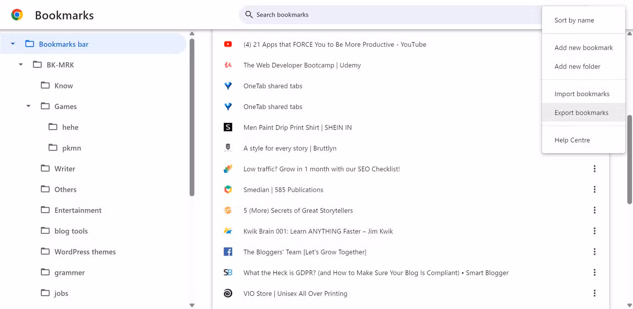Open more actions for GDPR Smart Blogger bookmark
Image resolution: width=633 pixels, height=309 pixels.
point(595,272)
